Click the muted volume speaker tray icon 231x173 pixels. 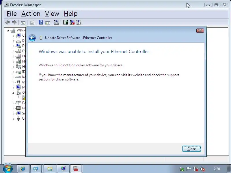[203, 169]
